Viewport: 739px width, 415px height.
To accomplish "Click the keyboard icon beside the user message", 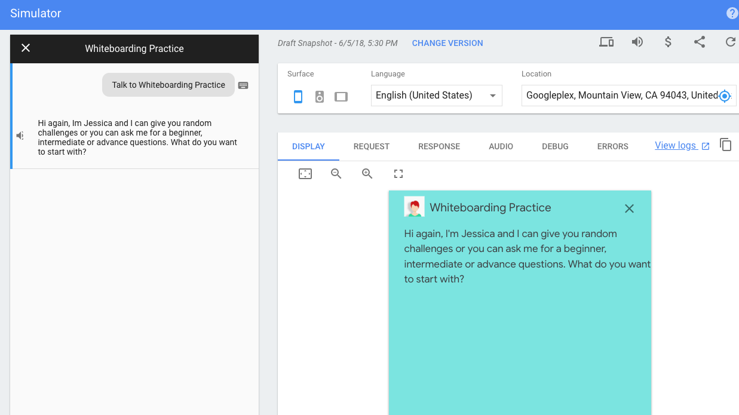I will (243, 85).
